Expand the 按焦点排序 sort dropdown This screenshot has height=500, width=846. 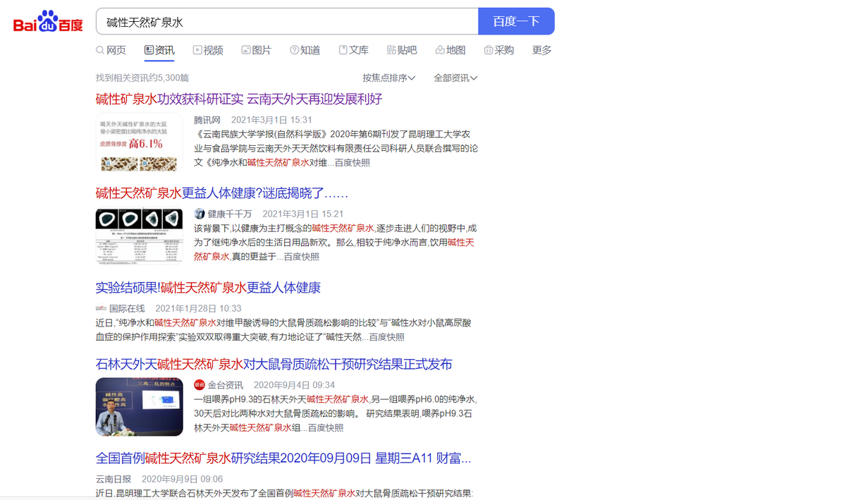(389, 78)
